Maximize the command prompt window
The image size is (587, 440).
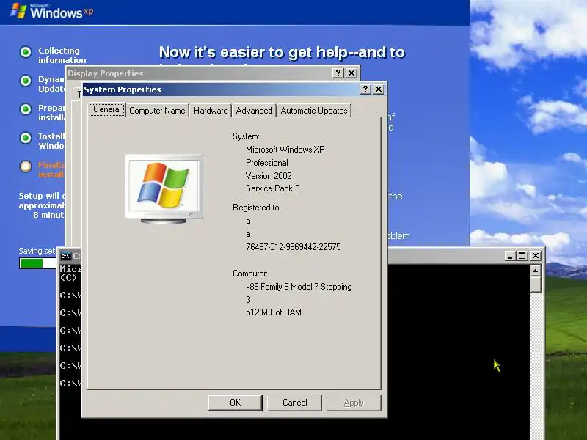tap(522, 255)
